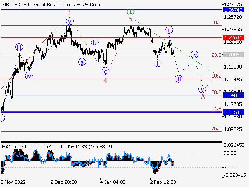The image size is (249, 187).
Task: Select the blue 1.11540 price label
Action: click(233, 112)
